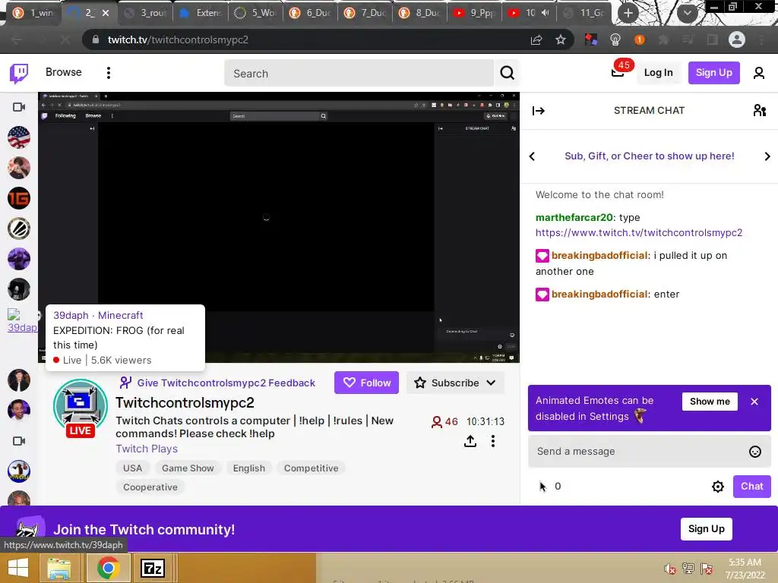
Task: Click marthefarcar20 username in chat
Action: point(574,217)
